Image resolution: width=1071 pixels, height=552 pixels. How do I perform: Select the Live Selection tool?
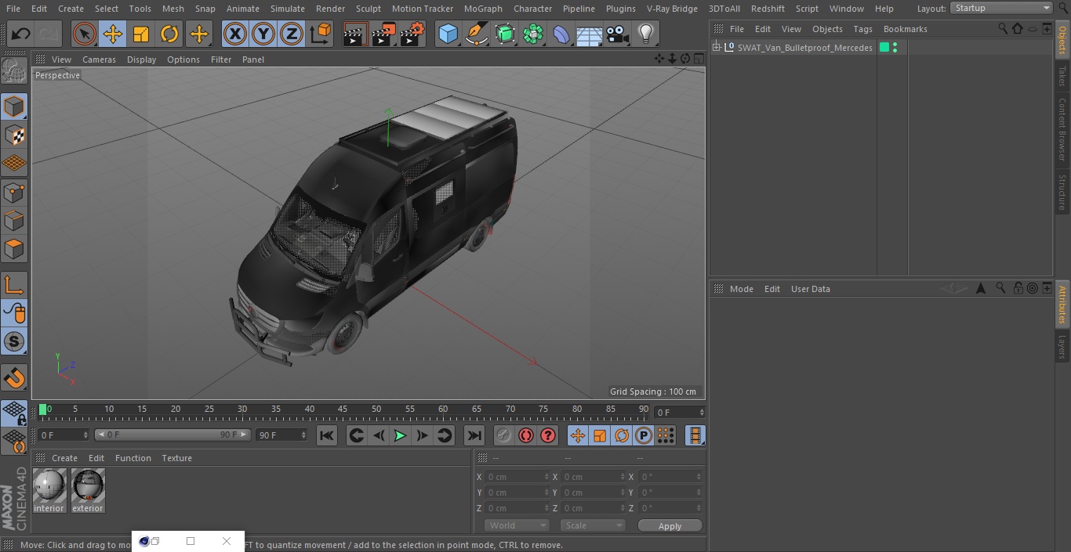[84, 34]
